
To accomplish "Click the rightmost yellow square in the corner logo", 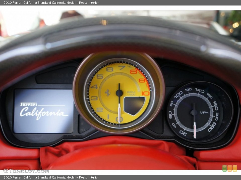I will coord(235,168).
